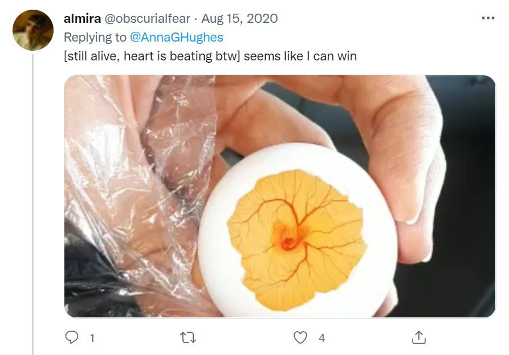Screen dimensions: 509x355
Task: Open almira's profile picture avatar
Action: (33, 30)
